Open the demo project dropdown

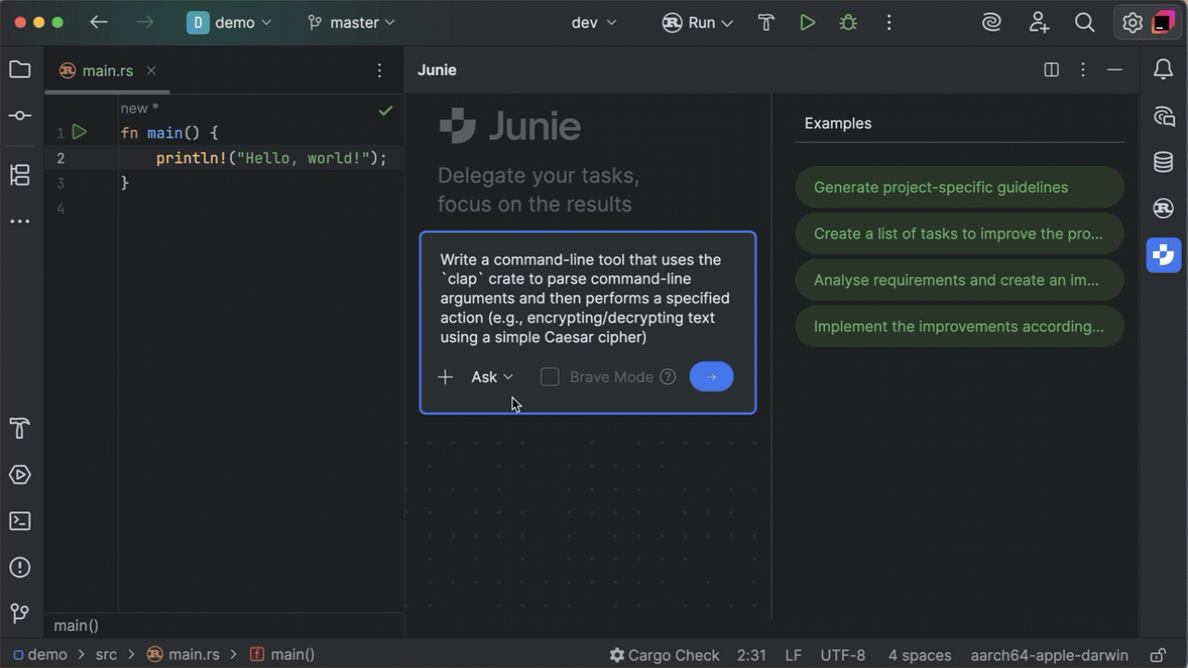[229, 23]
